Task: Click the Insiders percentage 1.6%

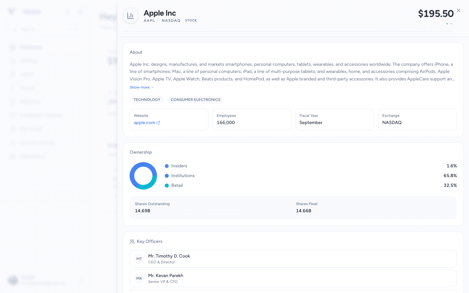Action: tap(452, 166)
